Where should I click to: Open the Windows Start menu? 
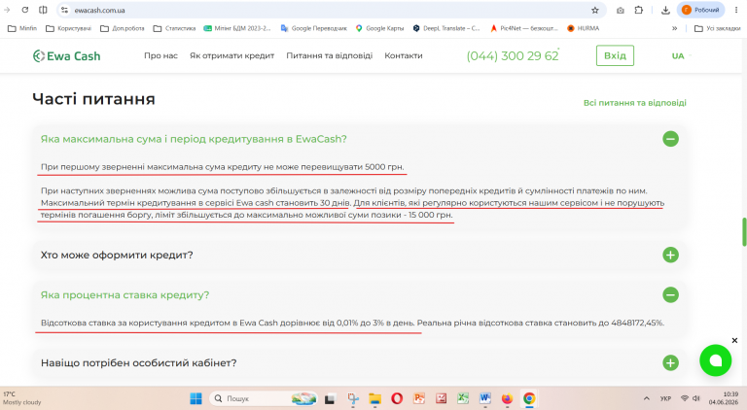tap(196, 398)
